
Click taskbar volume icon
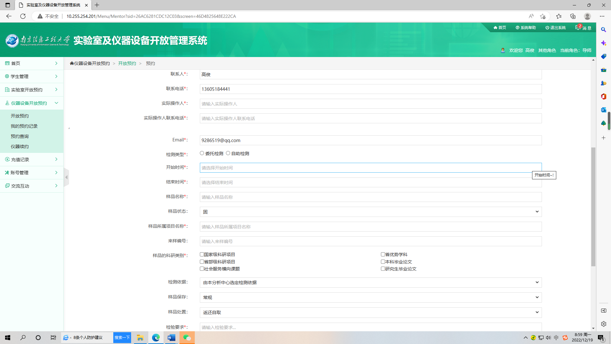(x=548, y=338)
